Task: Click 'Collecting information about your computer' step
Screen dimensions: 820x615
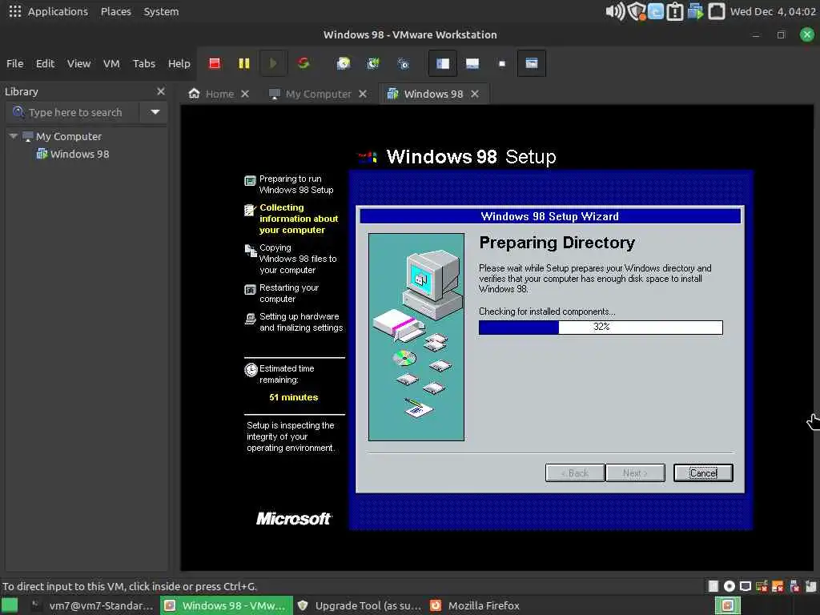Action: tap(298, 219)
